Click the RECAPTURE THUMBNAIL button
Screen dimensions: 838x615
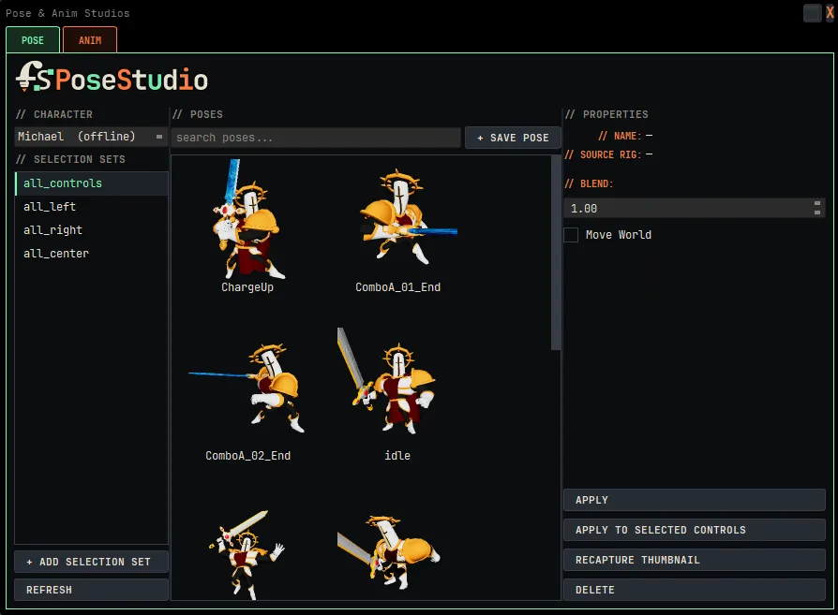(x=695, y=560)
